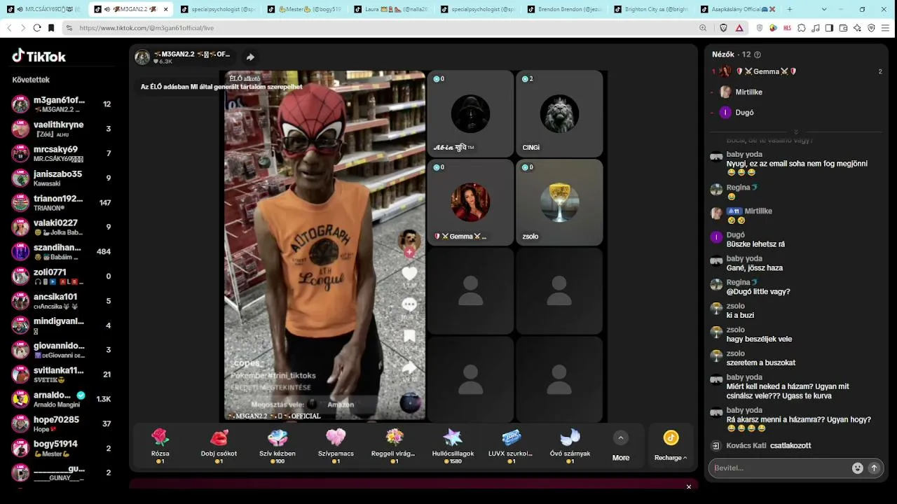Close the banner at the bottom
Image resolution: width=897 pixels, height=504 pixels.
[689, 487]
